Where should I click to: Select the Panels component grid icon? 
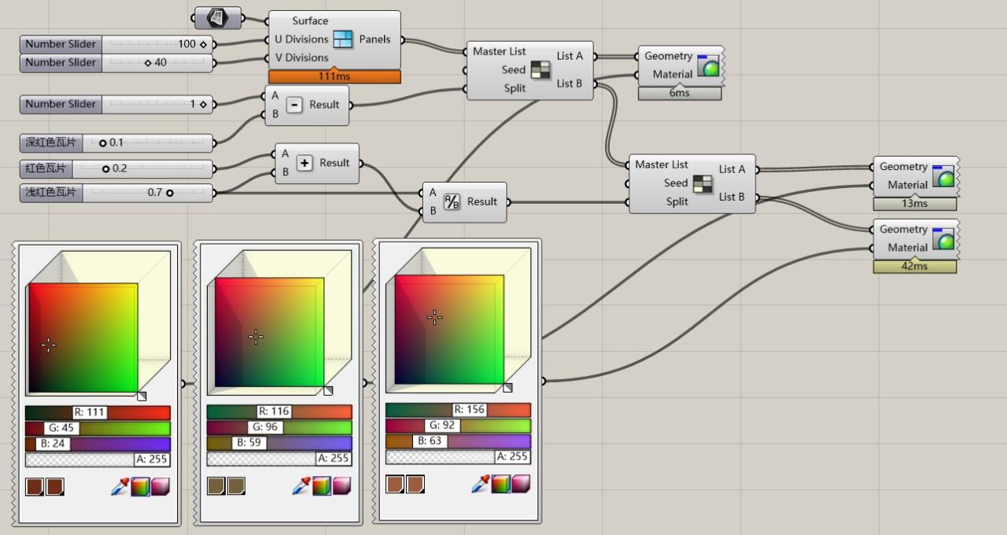point(342,39)
